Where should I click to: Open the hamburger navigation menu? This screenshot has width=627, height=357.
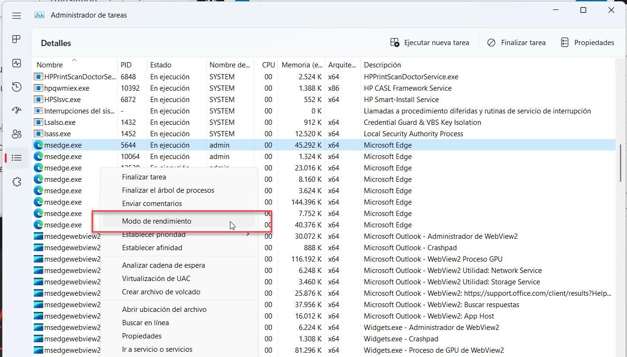[17, 16]
